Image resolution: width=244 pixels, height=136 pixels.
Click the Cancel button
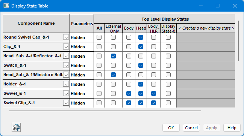[x=191, y=128]
